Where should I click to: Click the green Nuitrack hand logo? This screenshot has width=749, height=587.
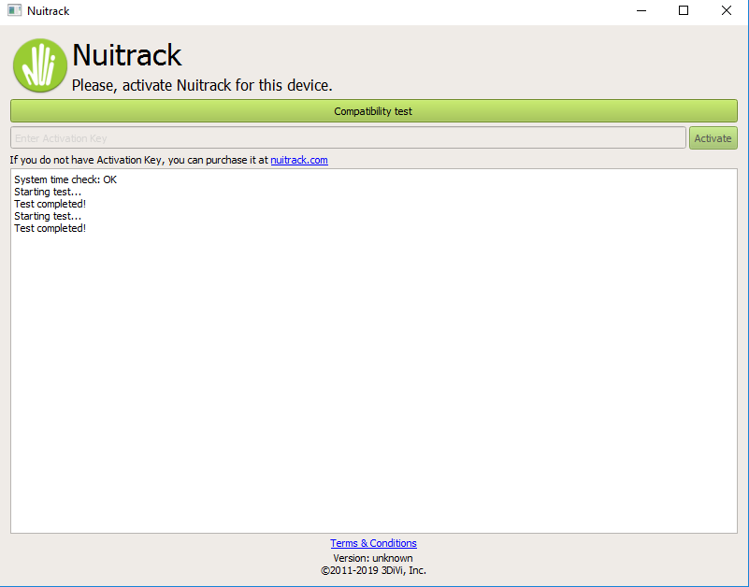pos(40,65)
